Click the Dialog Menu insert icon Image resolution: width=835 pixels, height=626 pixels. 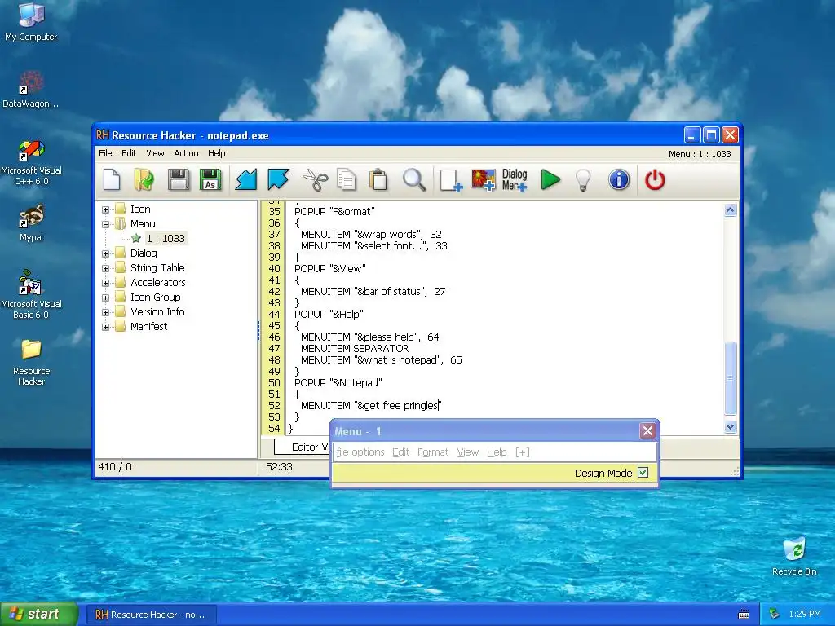pyautogui.click(x=515, y=180)
